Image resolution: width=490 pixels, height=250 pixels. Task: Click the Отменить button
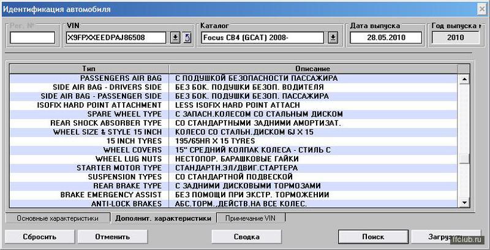coord(113,237)
